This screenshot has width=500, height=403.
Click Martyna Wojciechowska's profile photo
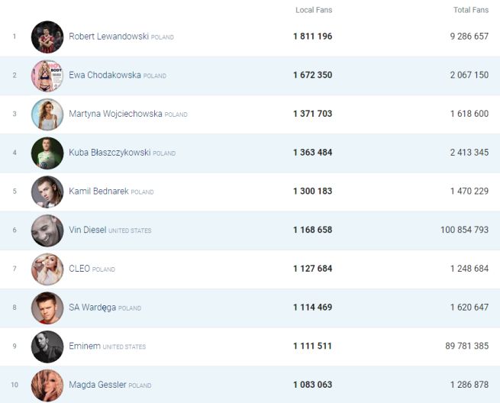pyautogui.click(x=47, y=114)
